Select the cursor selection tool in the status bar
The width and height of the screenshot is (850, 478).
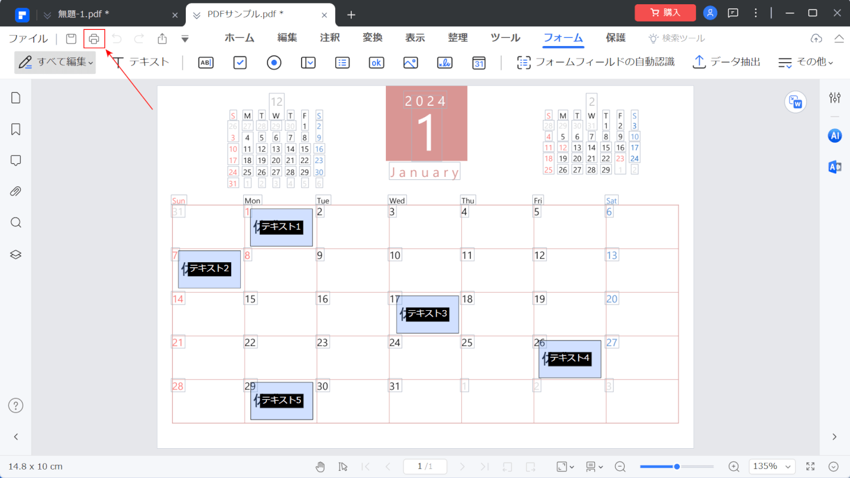[x=343, y=467]
